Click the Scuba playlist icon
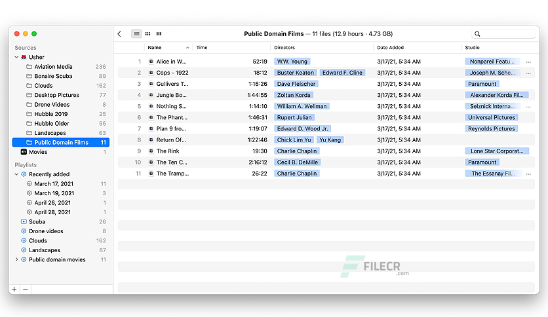 [x=24, y=221]
